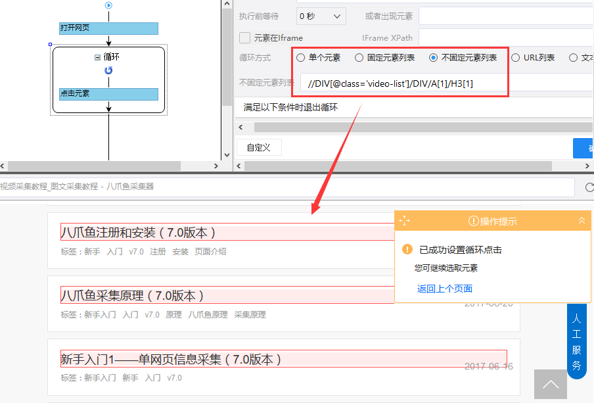The height and width of the screenshot is (403, 594).
Task: Open the 执行前等待 0 秒 dropdown
Action: coord(321,16)
